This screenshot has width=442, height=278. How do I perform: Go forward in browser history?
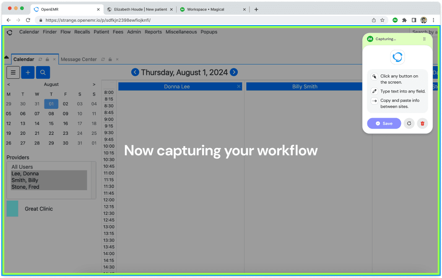pyautogui.click(x=18, y=20)
